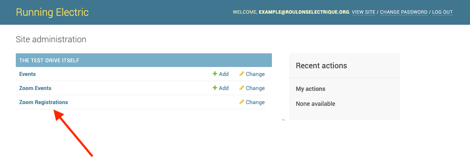Open the Zoom Events model list
The width and height of the screenshot is (470, 163).
35,88
